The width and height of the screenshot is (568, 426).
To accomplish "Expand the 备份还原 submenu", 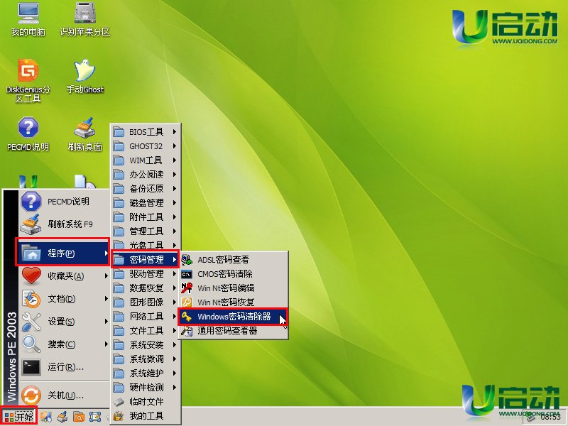I will [146, 188].
